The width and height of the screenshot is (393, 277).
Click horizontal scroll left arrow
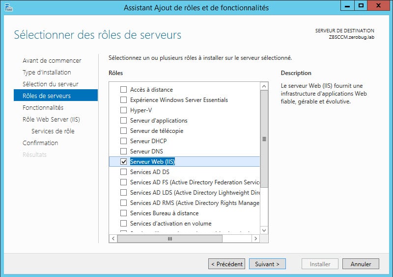(x=113, y=238)
